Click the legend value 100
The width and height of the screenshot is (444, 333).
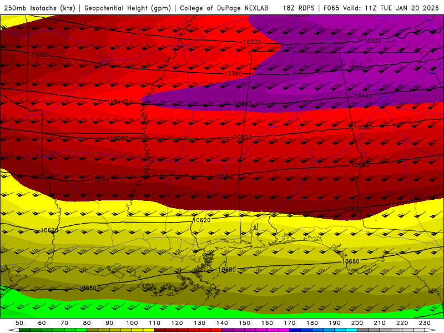(x=132, y=323)
